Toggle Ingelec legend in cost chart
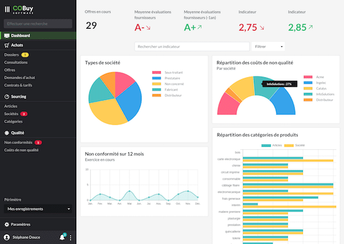Viewport: 344px width, 244px height. point(315,83)
